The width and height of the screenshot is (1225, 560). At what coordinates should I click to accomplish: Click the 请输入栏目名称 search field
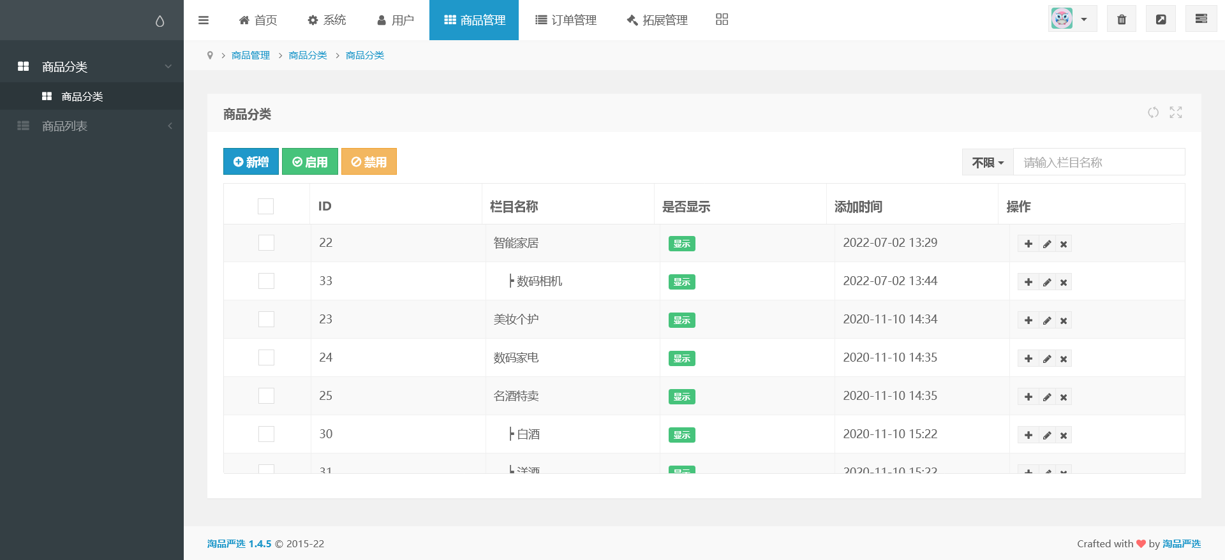(1099, 163)
